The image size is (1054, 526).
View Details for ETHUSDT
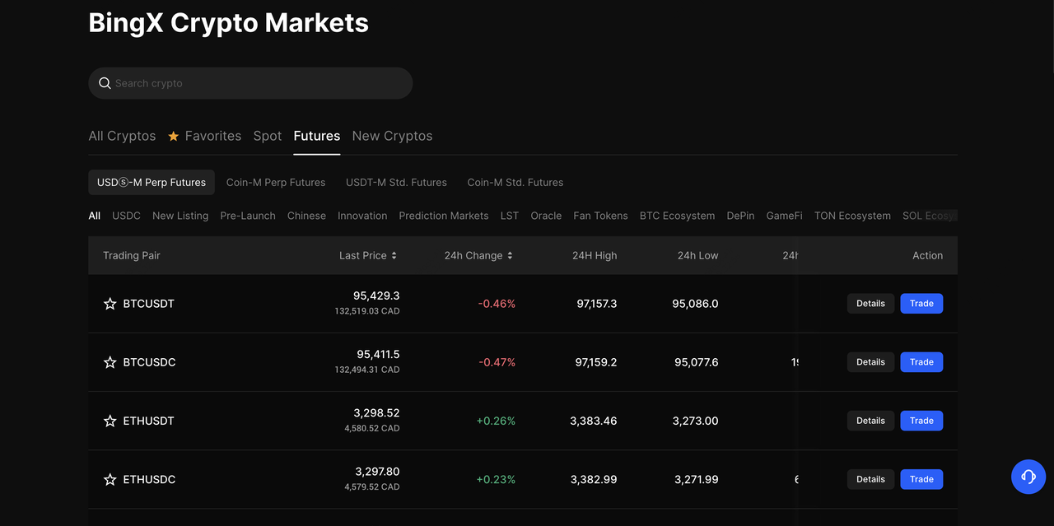pyautogui.click(x=870, y=421)
